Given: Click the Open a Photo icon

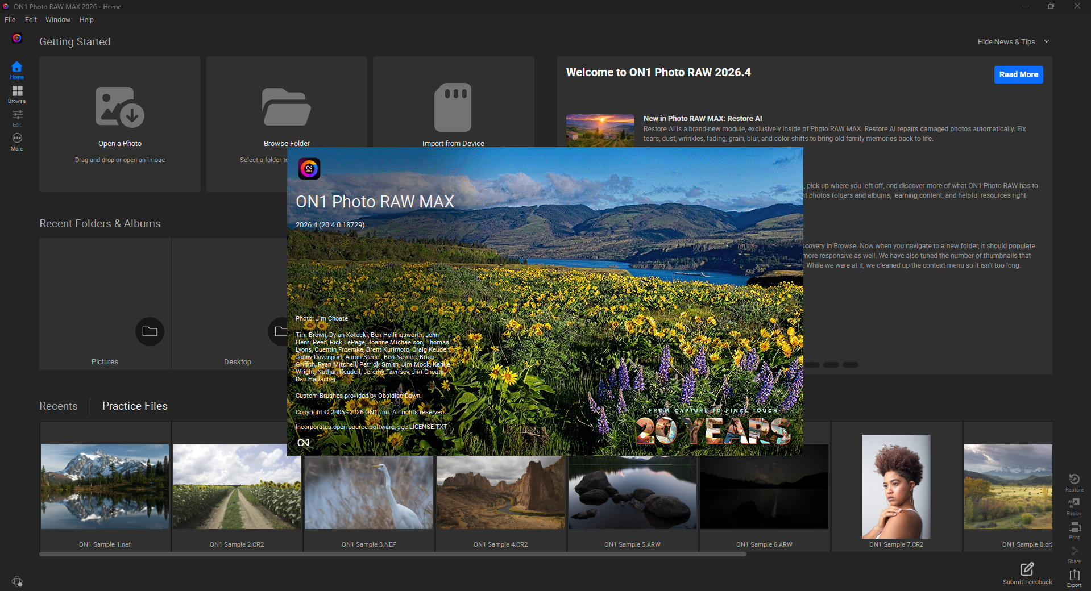Looking at the screenshot, I should 120,107.
